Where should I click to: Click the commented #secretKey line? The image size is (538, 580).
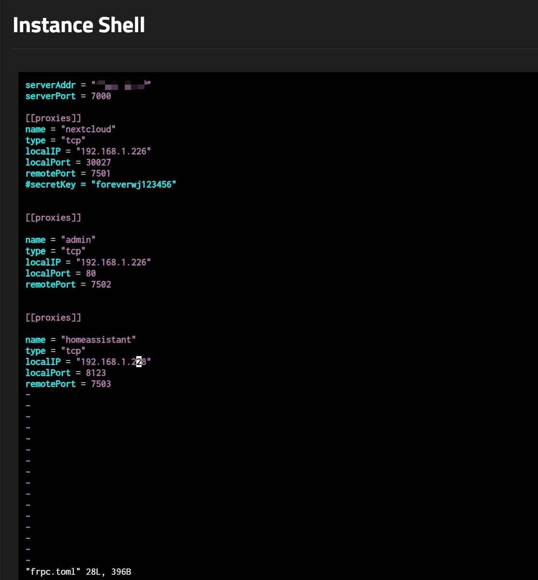click(101, 185)
